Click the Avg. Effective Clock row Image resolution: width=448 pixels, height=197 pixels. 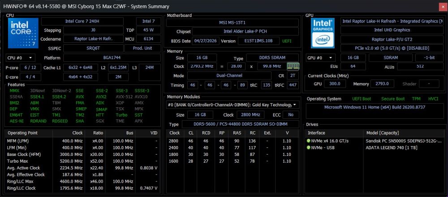(x=82, y=175)
